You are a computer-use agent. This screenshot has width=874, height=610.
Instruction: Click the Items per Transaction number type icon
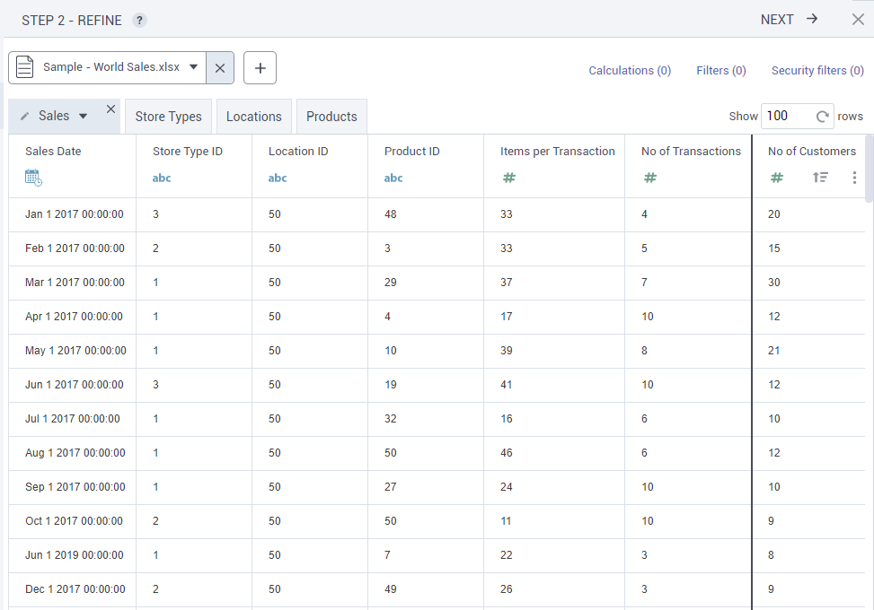pyautogui.click(x=508, y=178)
